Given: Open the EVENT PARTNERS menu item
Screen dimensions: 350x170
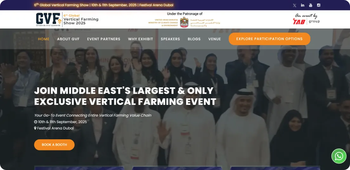Looking at the screenshot, I should click(104, 39).
